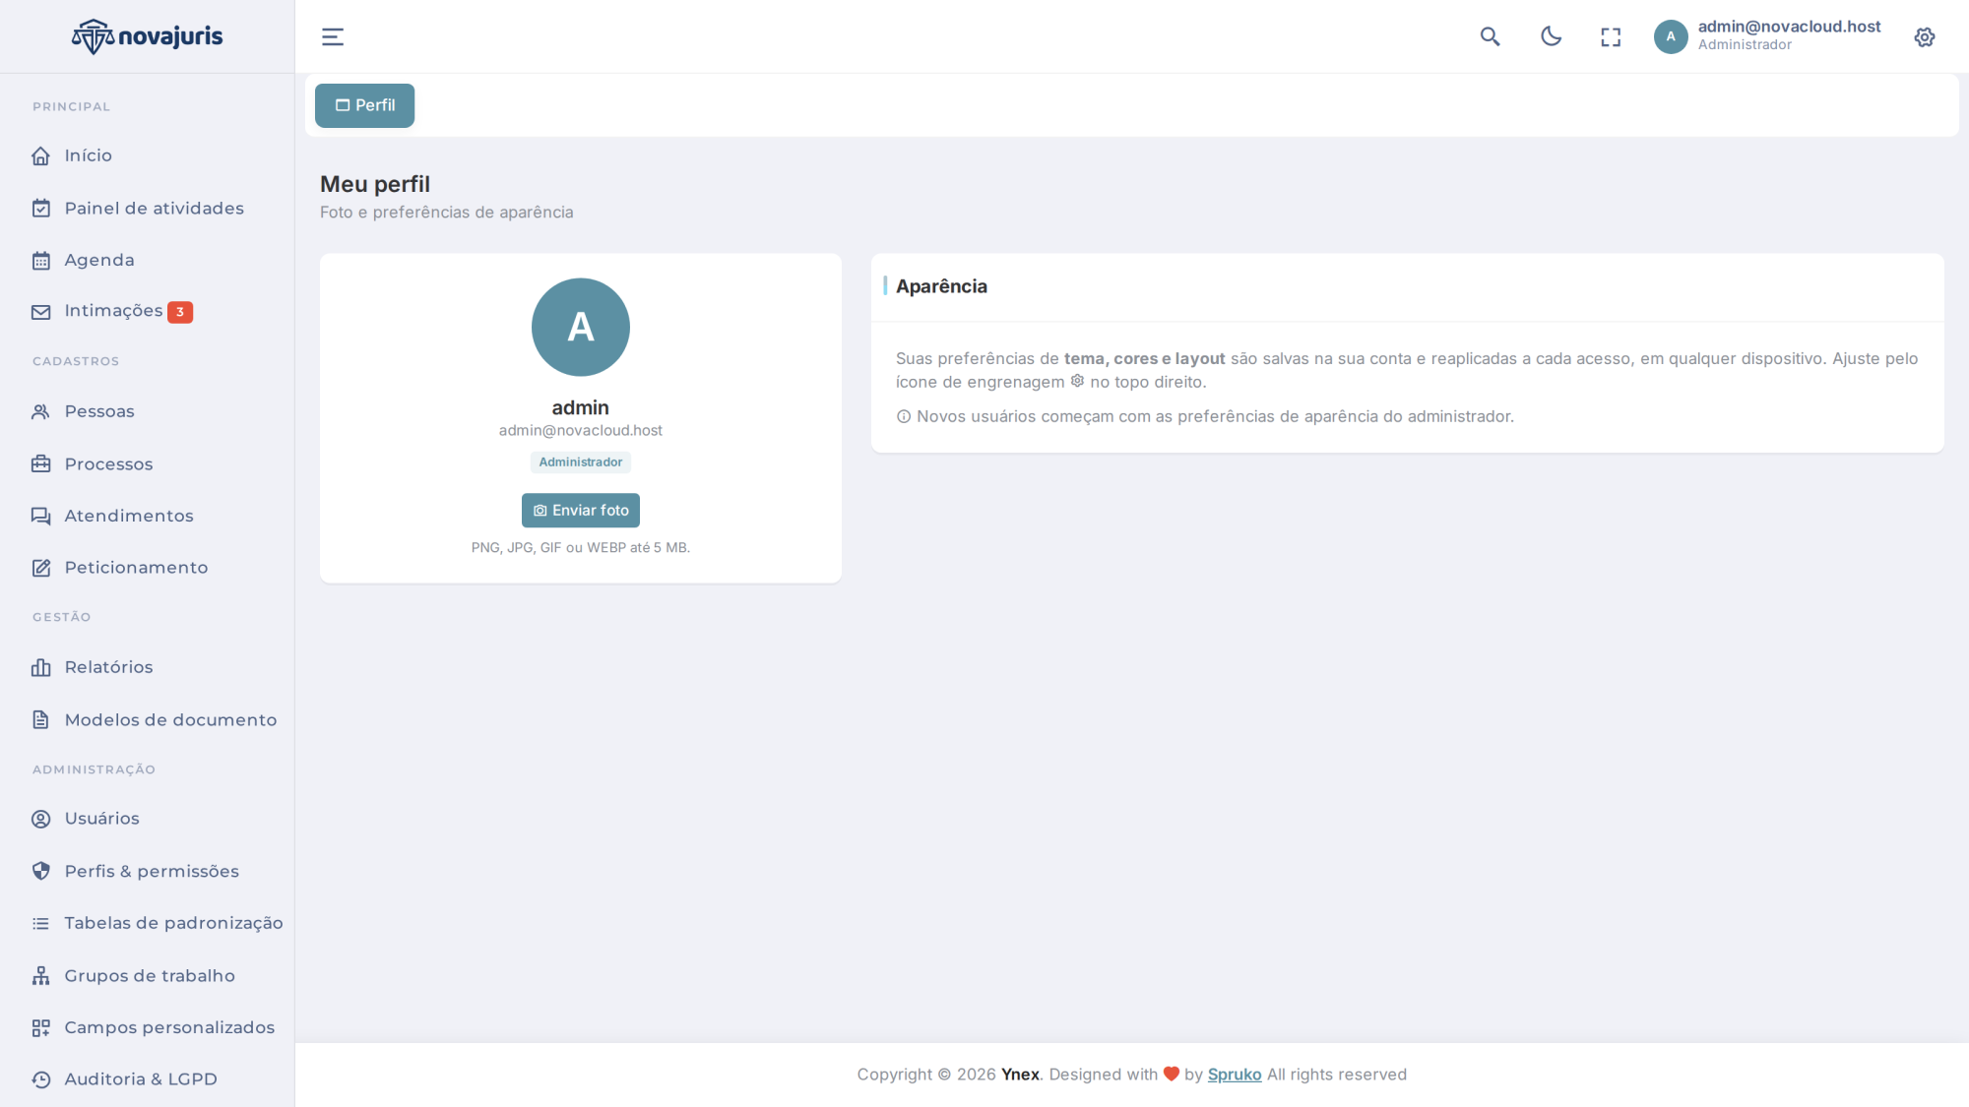
Task: Click the large admin avatar circle
Action: (x=581, y=327)
